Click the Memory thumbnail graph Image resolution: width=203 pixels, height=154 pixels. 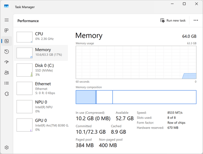[x=25, y=53]
